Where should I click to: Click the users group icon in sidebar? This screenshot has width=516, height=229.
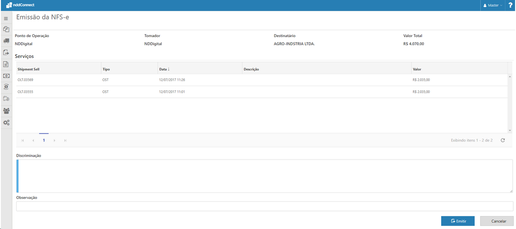[6, 111]
